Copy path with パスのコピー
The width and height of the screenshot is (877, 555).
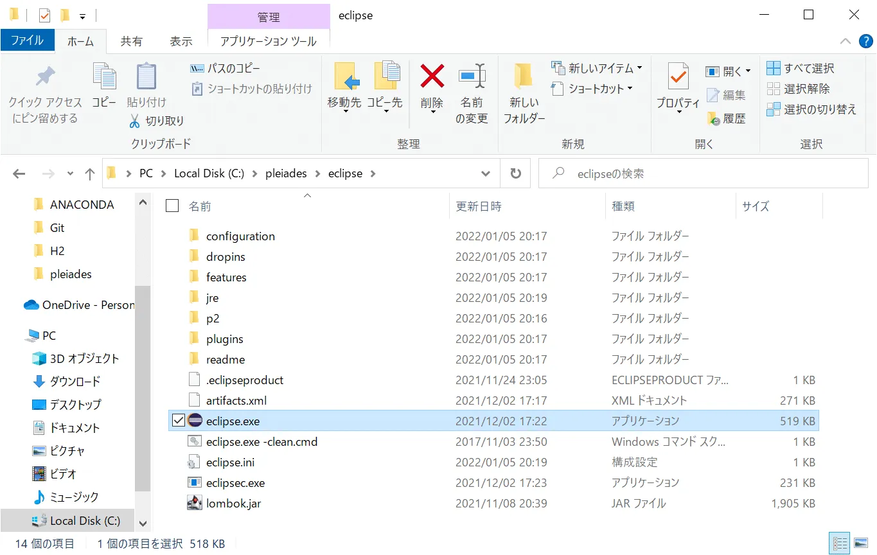pos(226,68)
